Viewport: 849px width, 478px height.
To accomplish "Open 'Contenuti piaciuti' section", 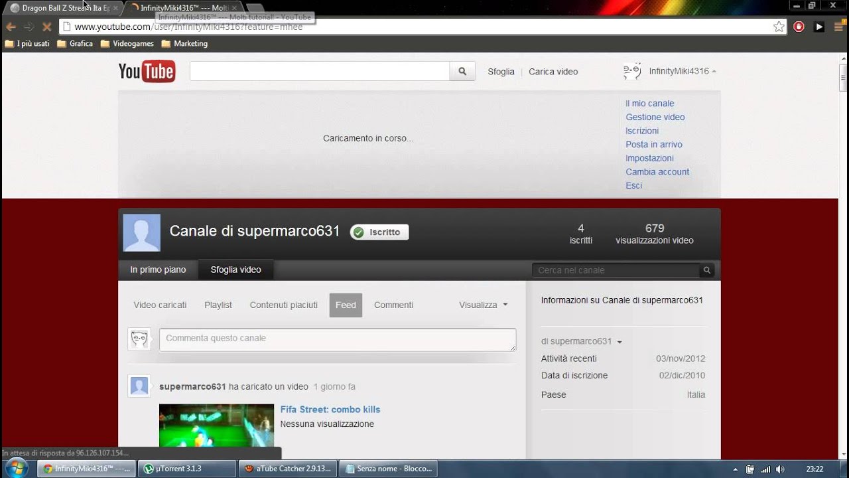I will [x=284, y=305].
